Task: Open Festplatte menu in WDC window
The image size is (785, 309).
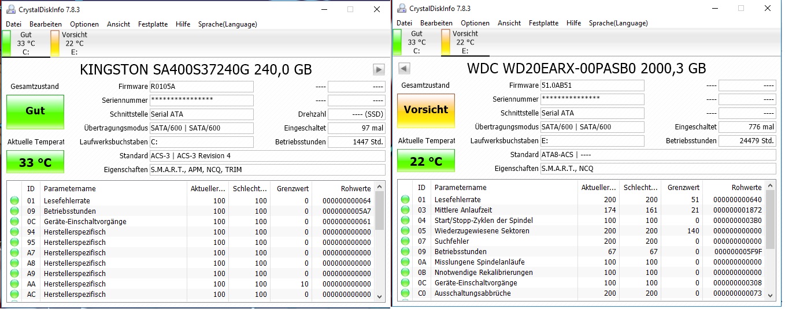Action: 543,23
